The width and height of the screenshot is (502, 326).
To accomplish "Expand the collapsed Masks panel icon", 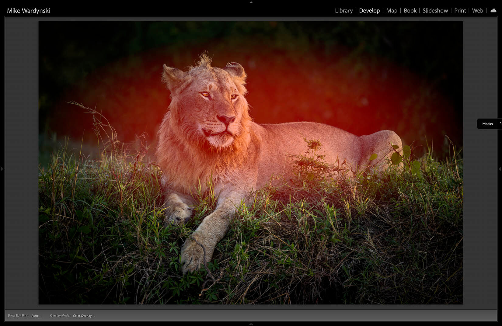I will pos(500,123).
